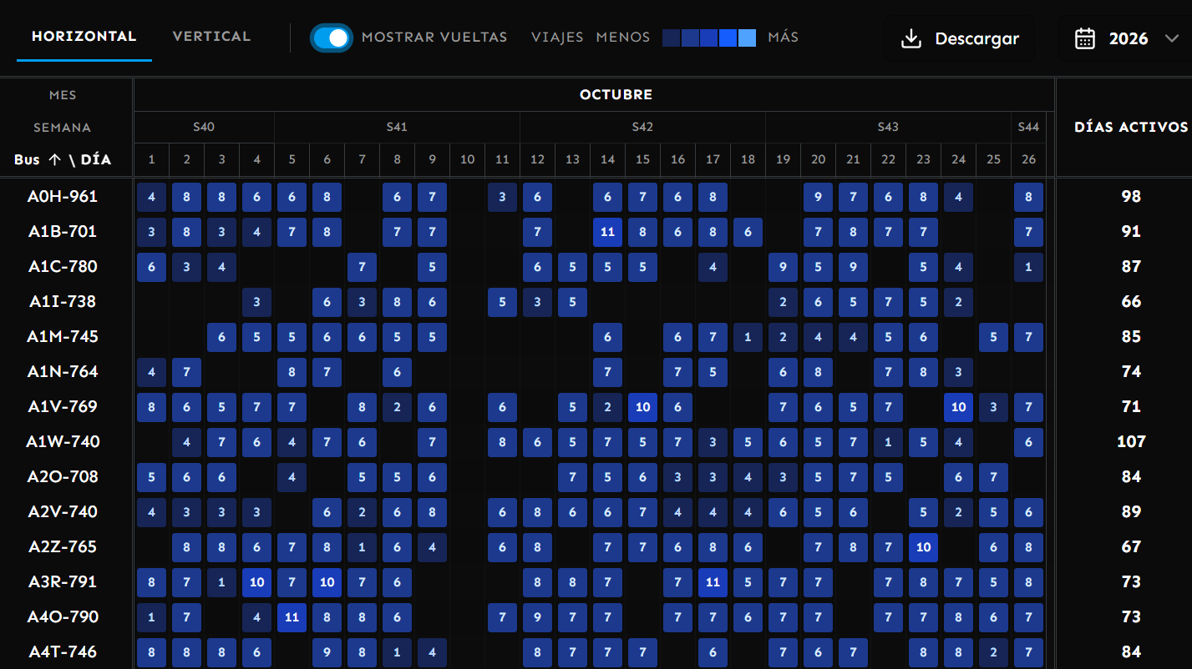This screenshot has width=1192, height=669.
Task: Click the 107 active days for A1W-740
Action: (1131, 442)
